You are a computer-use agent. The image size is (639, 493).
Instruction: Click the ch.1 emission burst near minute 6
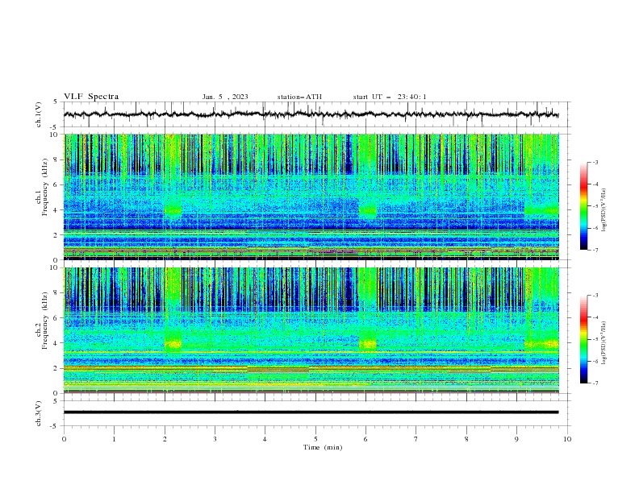pos(368,210)
